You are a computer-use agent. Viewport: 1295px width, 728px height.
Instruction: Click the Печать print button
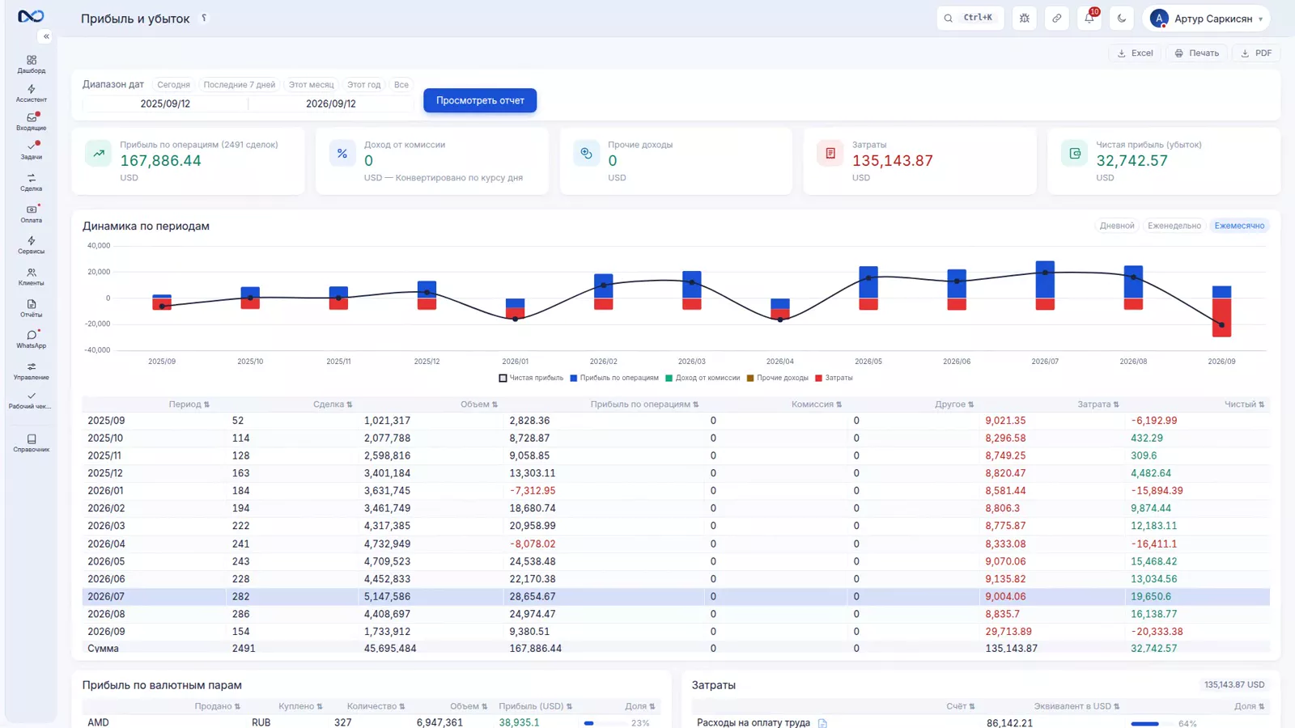coord(1196,53)
